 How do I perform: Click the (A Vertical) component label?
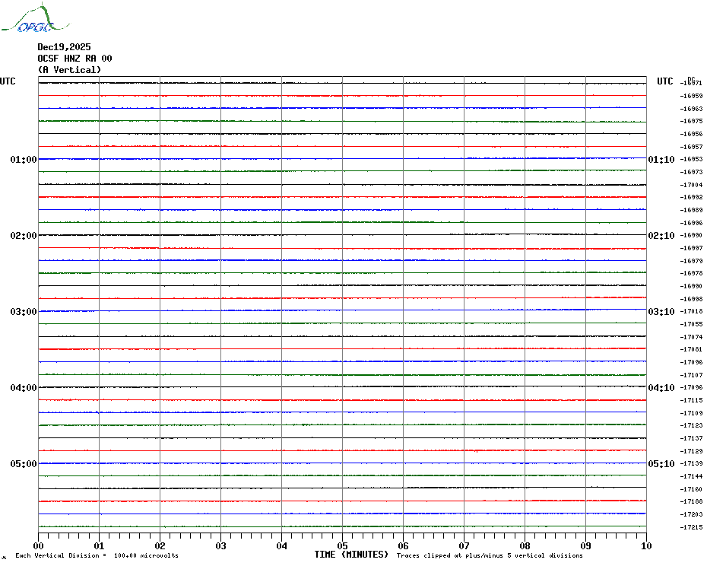[69, 70]
